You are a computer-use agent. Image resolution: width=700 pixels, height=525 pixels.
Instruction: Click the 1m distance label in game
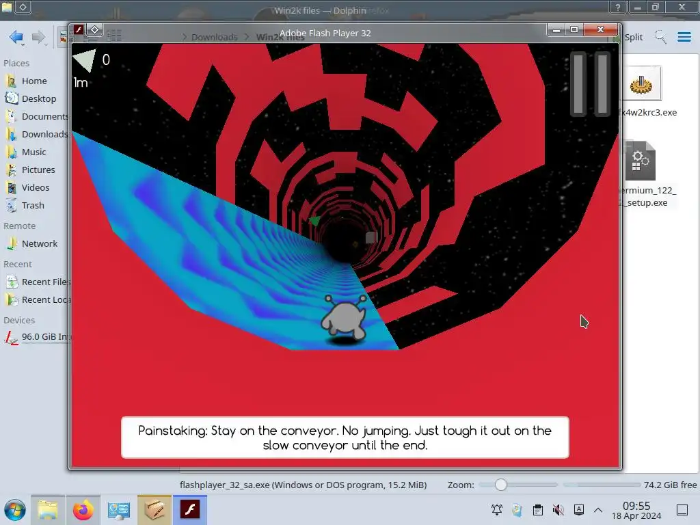click(x=81, y=83)
